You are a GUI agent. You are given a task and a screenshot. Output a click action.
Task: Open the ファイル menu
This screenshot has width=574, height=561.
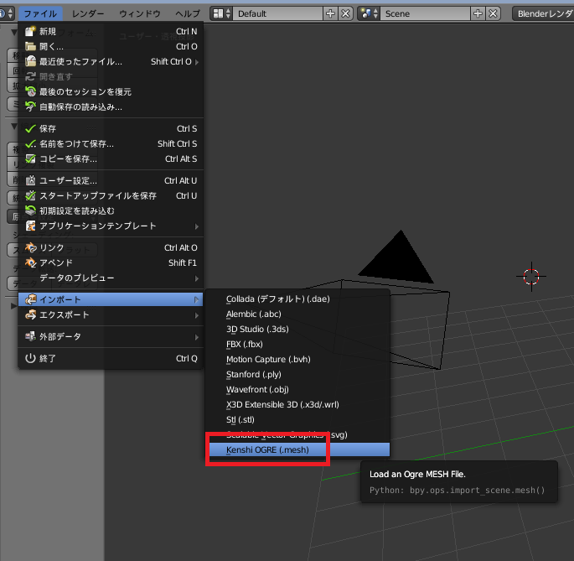(x=40, y=14)
